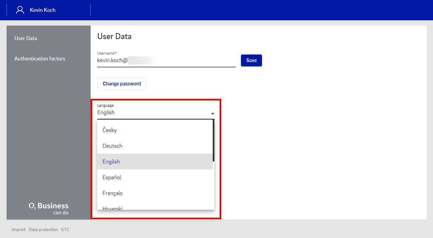Go to Authentication factors in sidebar
Image resolution: width=433 pixels, height=238 pixels.
pos(40,59)
